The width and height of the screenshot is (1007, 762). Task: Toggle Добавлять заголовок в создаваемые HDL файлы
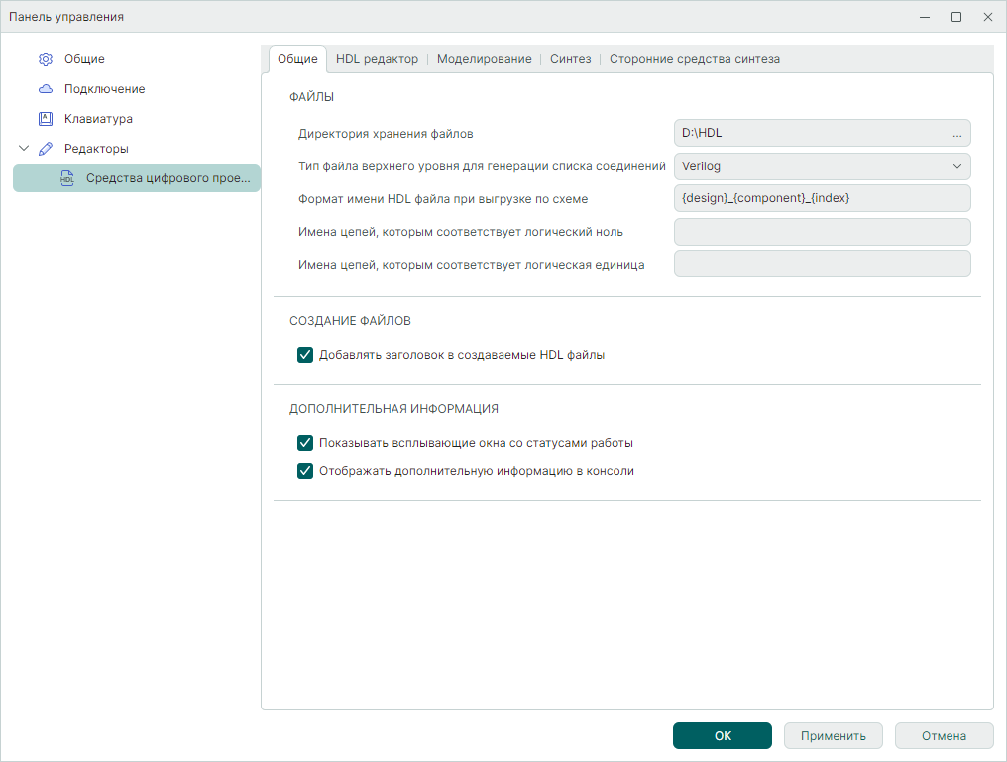tap(305, 355)
